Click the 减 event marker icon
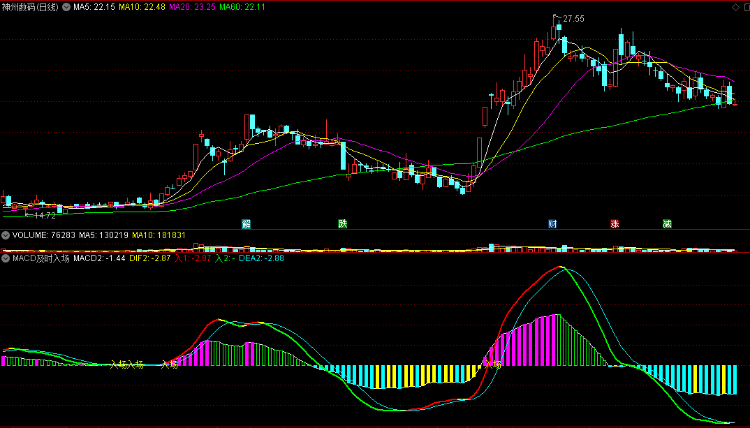750x428 pixels. 668,224
